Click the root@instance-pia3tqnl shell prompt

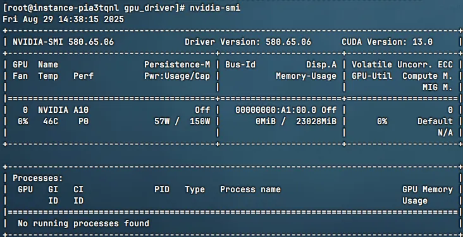(x=94, y=8)
